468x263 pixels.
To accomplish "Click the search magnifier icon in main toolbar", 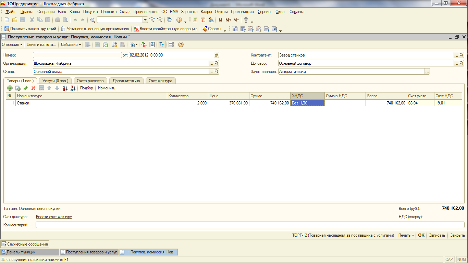I will pos(93,20).
